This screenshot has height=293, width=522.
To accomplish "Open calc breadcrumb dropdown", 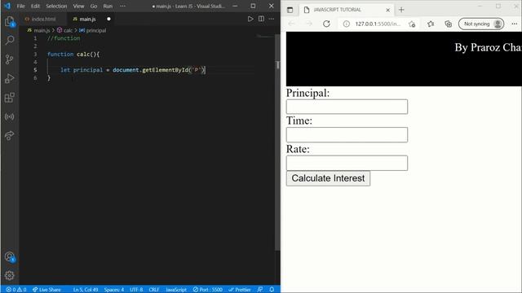I will [64, 30].
